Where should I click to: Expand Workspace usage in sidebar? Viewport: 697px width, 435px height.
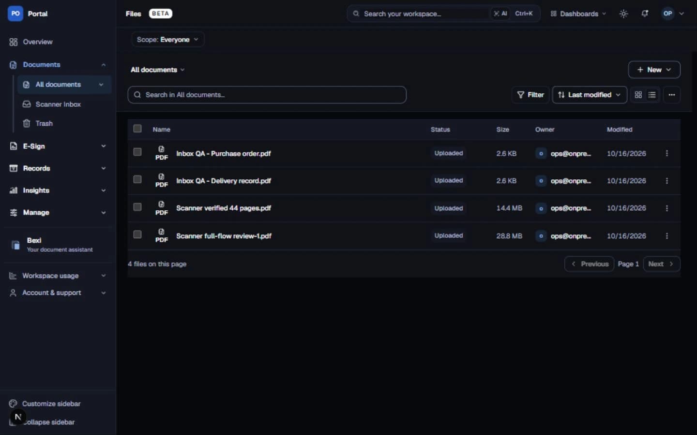click(x=58, y=275)
